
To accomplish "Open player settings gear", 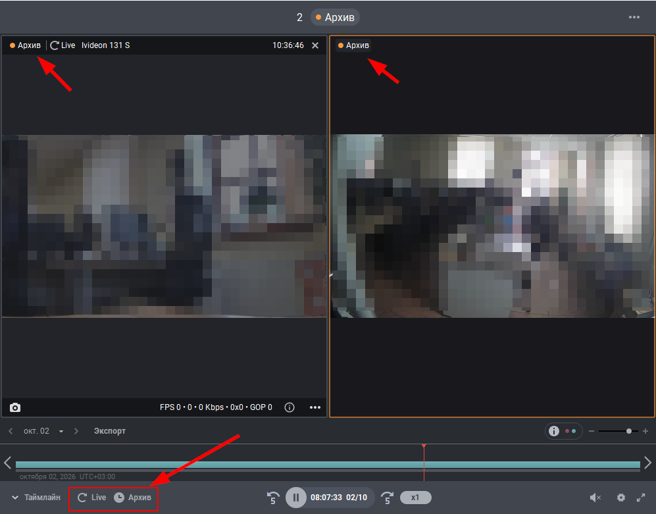I will pos(621,498).
